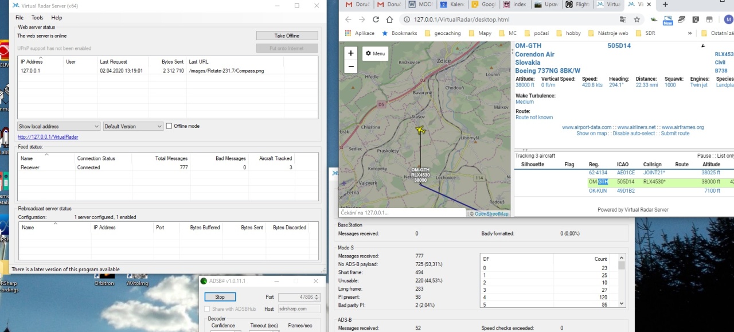Viewport: 734px width, 332px height.
Task: Open the Aplikace apps shortcut
Action: [359, 33]
